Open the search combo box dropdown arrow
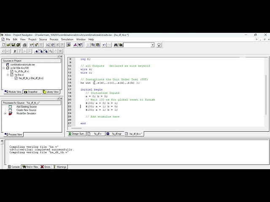The width and height of the screenshot is (270, 202). [x=152, y=45]
